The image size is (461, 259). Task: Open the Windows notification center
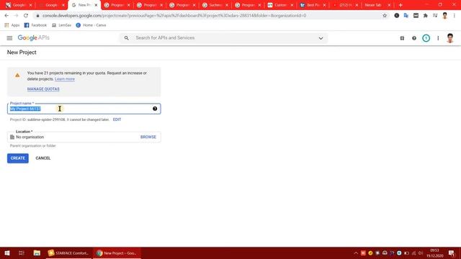click(452, 253)
